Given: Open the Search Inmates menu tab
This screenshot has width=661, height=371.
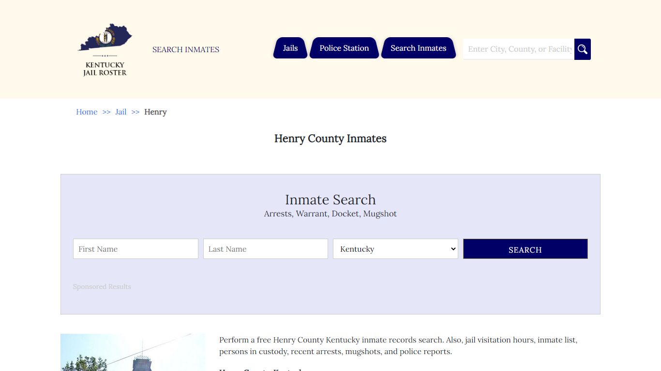Looking at the screenshot, I should [419, 48].
